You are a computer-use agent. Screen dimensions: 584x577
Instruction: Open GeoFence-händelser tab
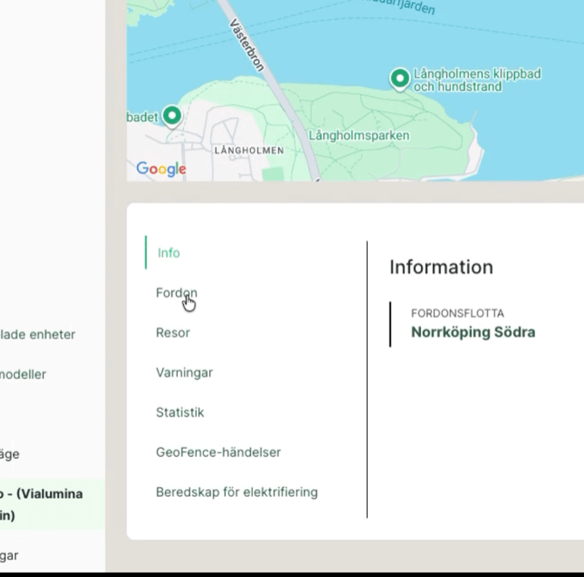218,452
